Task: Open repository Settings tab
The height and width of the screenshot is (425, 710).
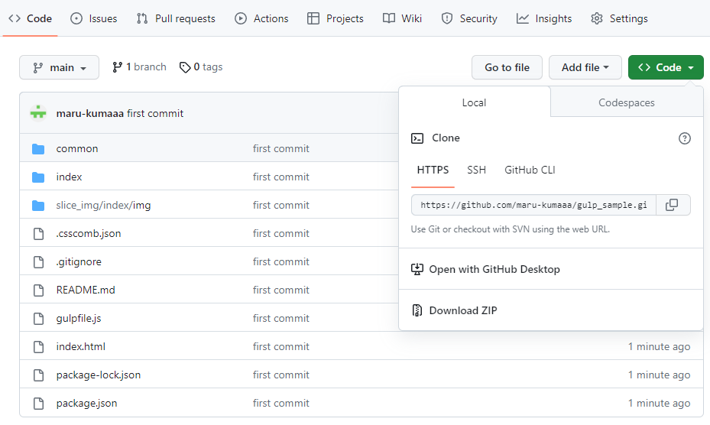Action: [619, 18]
